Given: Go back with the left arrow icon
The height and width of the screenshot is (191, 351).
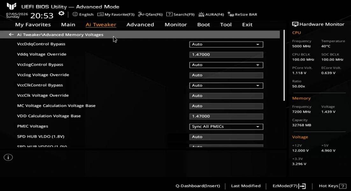Looking at the screenshot, I should tap(11, 34).
